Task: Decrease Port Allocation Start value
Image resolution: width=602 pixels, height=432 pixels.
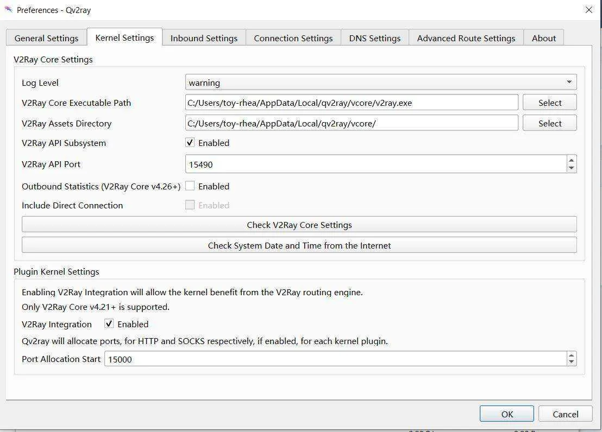Action: click(x=571, y=363)
